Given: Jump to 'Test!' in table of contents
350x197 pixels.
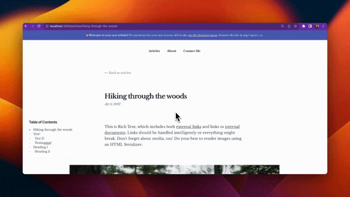Looking at the screenshot, I should (x=37, y=134).
